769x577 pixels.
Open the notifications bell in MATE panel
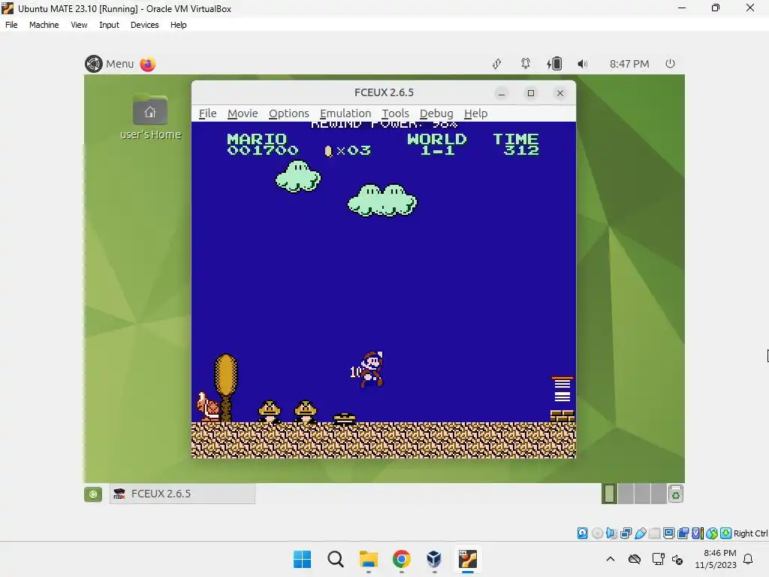(x=526, y=64)
